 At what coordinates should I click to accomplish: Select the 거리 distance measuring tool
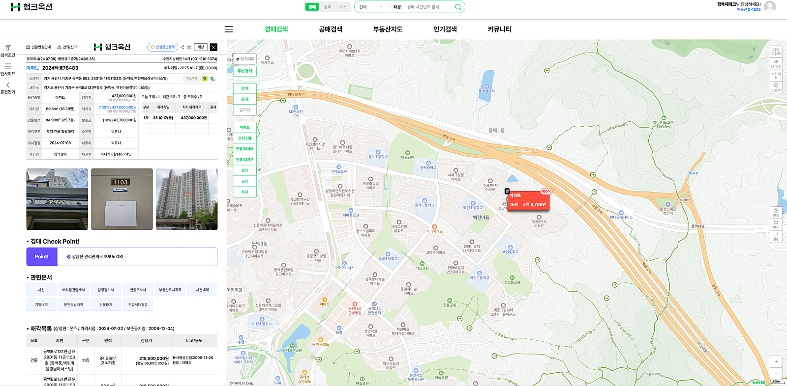(776, 237)
